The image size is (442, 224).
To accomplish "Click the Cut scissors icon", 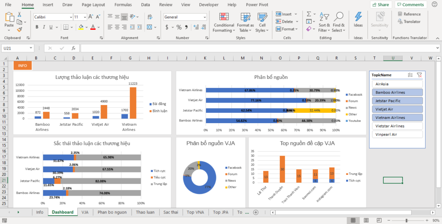I will point(19,14).
